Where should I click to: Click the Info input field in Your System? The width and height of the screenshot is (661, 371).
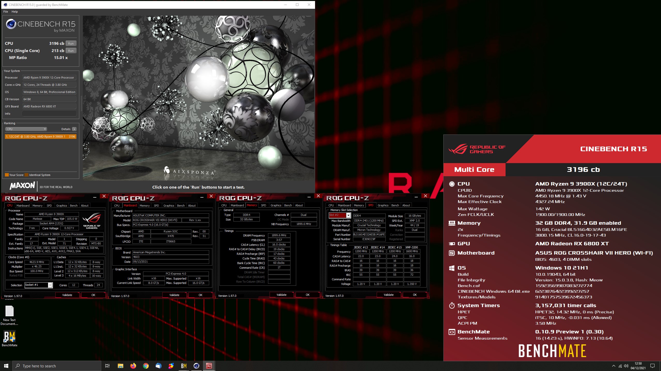pyautogui.click(x=49, y=114)
